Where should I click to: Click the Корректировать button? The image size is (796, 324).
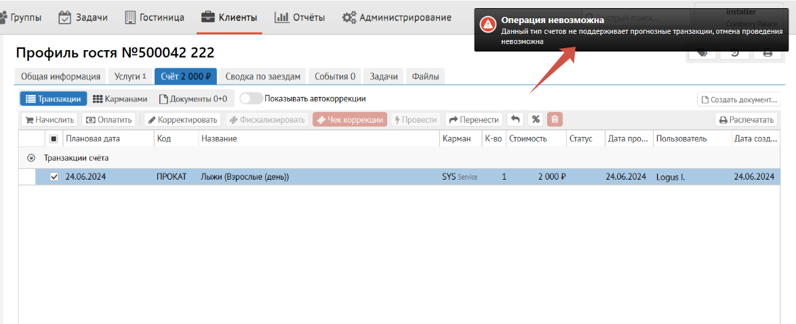pos(182,120)
